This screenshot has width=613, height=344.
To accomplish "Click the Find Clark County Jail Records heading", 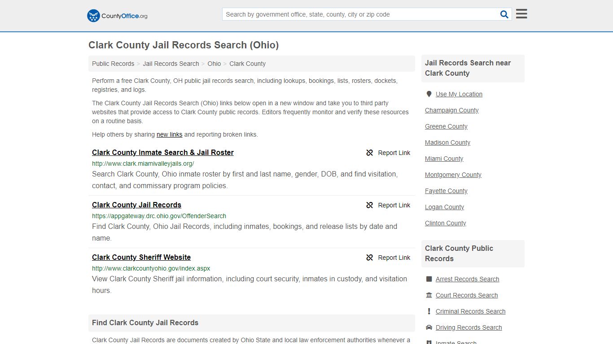I will click(x=145, y=322).
